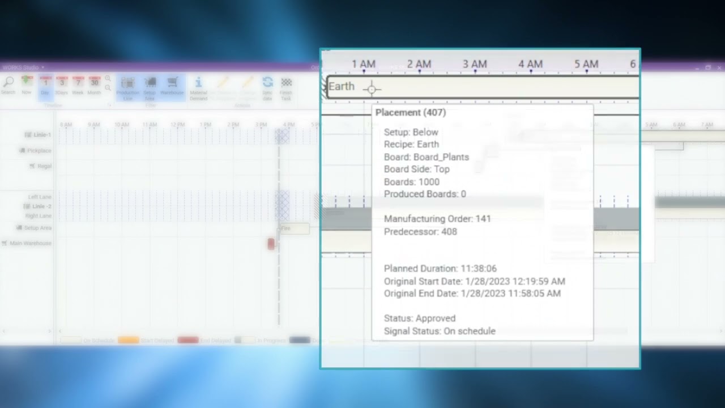Click the Finish Task checkered flag
725x408 pixels.
[x=286, y=88]
